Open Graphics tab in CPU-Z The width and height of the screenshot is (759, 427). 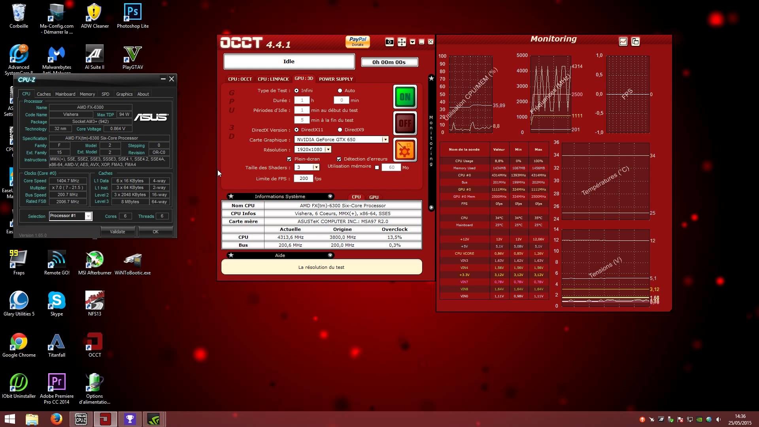coord(124,94)
